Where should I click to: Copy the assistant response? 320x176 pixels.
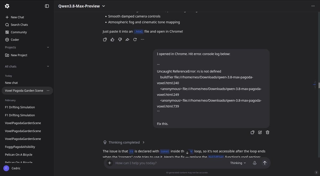click(105, 40)
